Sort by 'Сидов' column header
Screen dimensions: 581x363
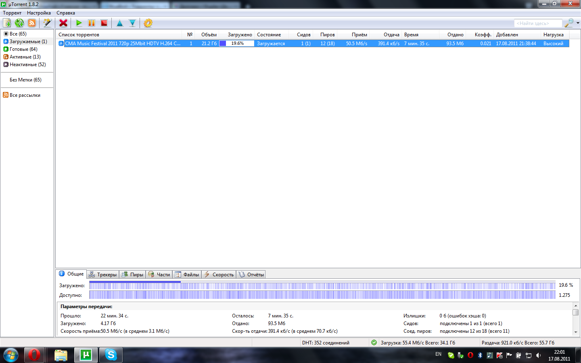[x=301, y=35]
